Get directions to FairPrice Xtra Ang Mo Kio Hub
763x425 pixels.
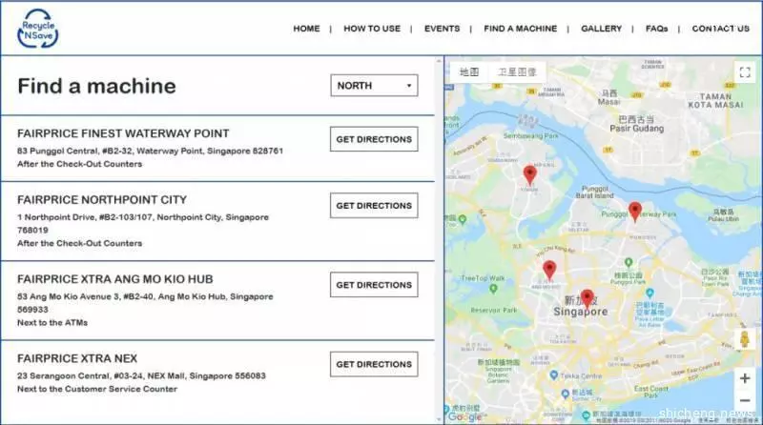(x=374, y=285)
